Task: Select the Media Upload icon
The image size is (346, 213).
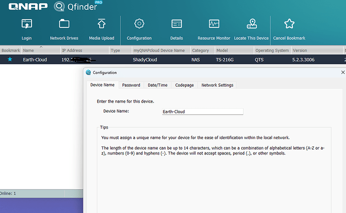Action: 101,24
